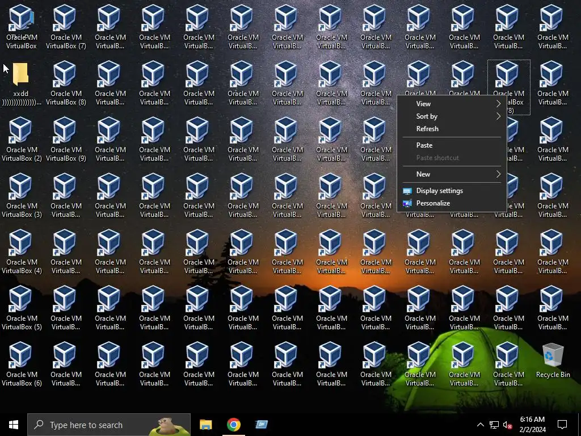
Task: Click the search magnifier icon on taskbar
Action: (x=39, y=425)
